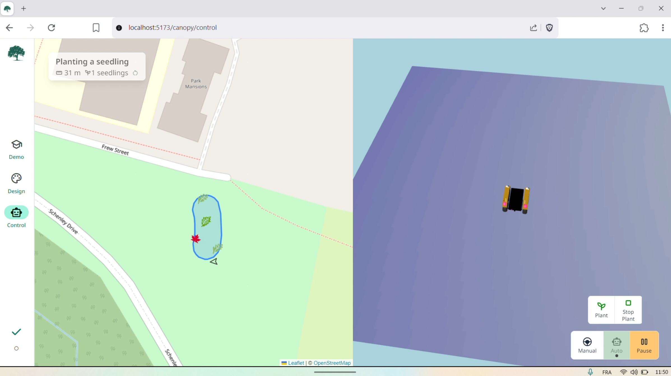Expand the new tab browser button
This screenshot has width=671, height=376.
(x=24, y=8)
